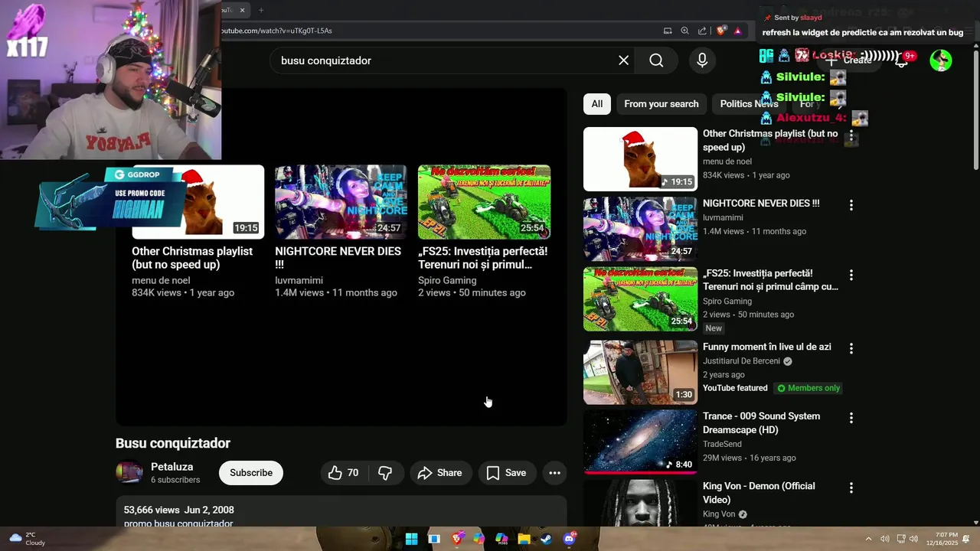Open options for Other Christmas playlist sidebar video

(x=851, y=135)
